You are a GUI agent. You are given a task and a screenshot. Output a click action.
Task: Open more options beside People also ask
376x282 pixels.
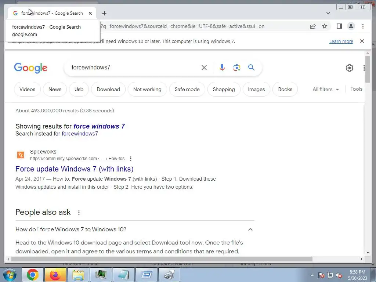pos(79,213)
